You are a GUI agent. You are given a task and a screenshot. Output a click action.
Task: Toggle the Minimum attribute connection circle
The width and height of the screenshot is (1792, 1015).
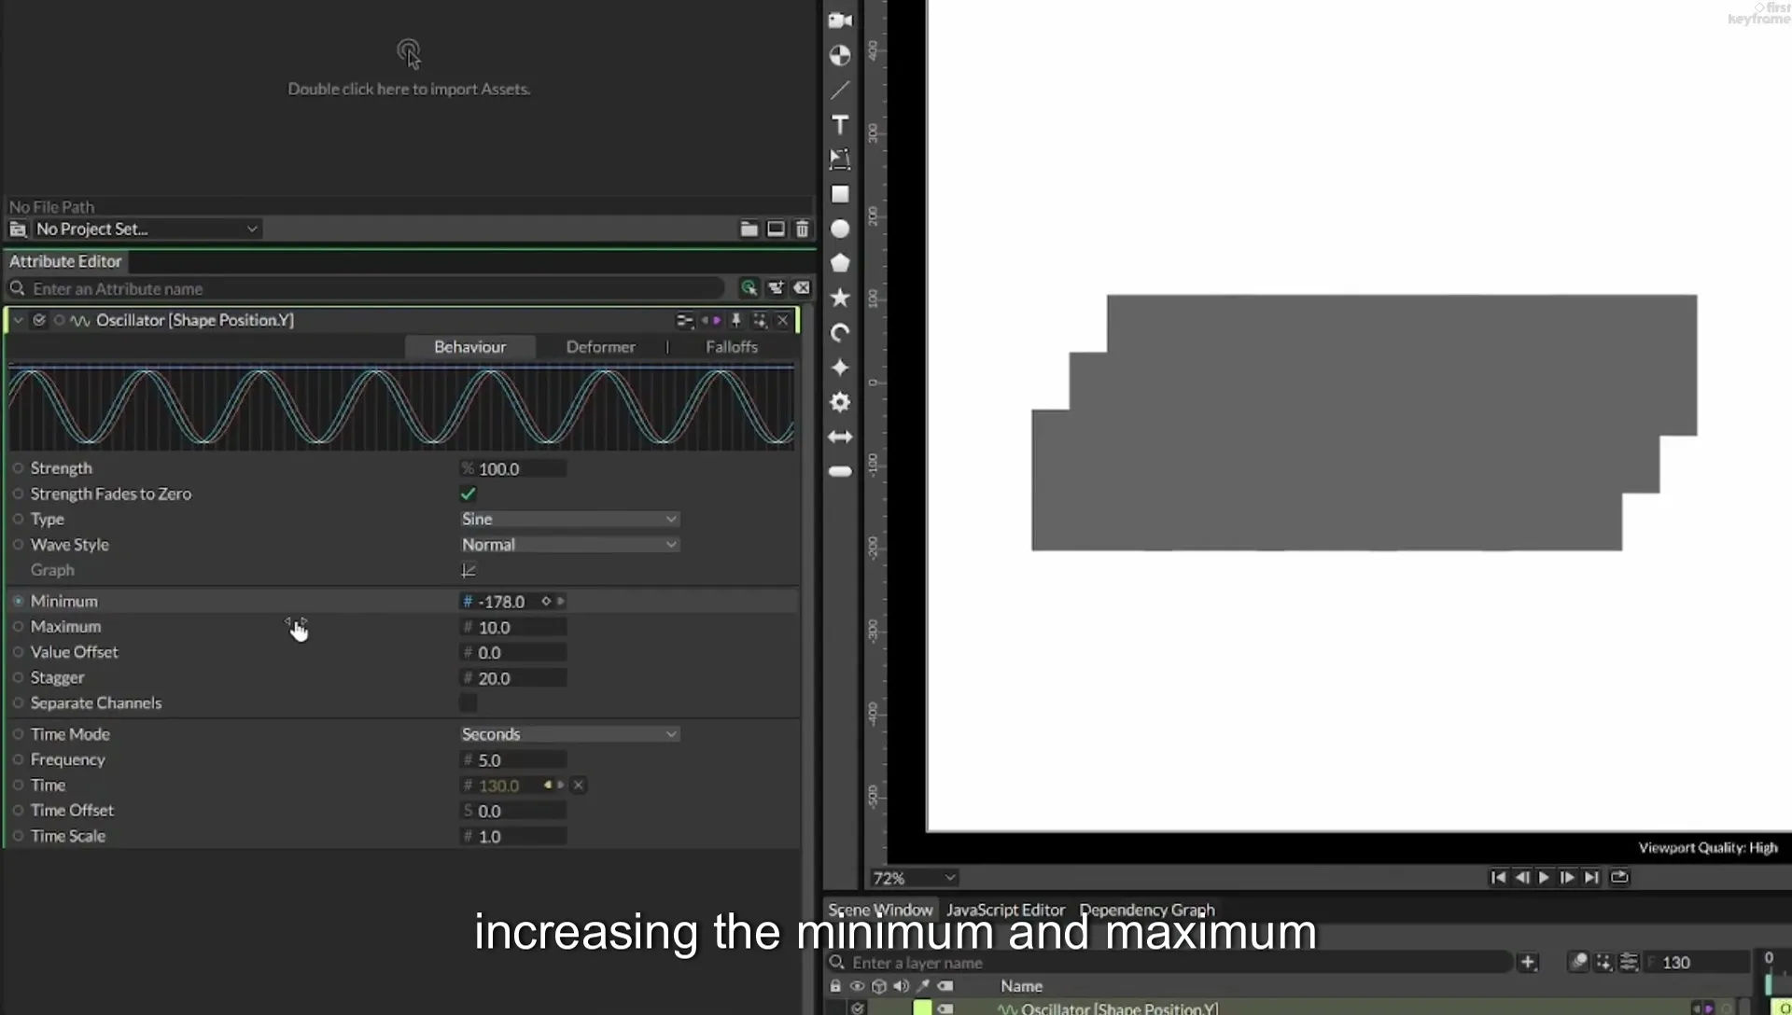coord(18,601)
